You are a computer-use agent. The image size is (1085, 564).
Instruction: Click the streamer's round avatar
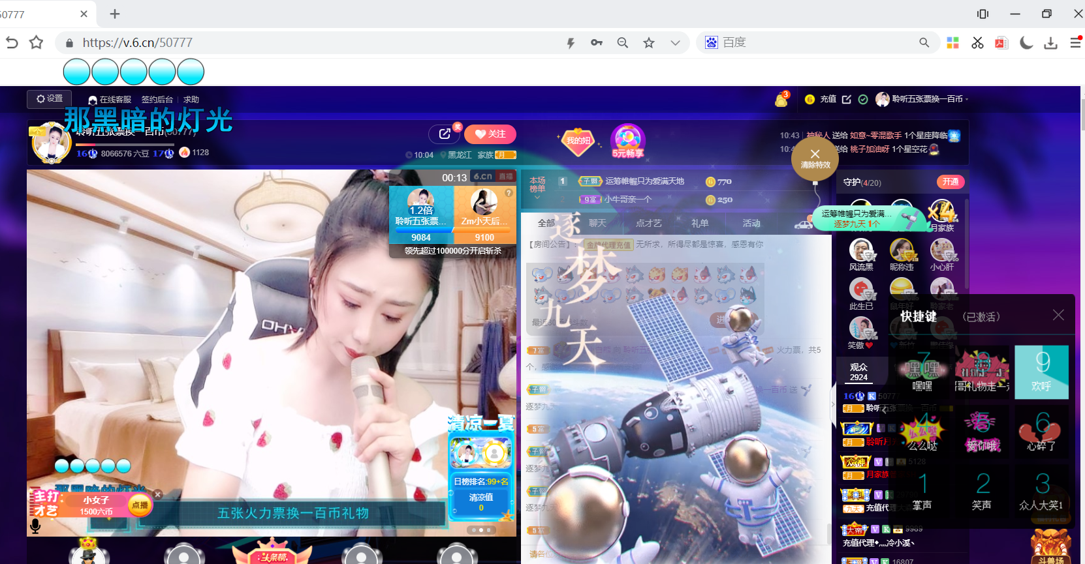pyautogui.click(x=50, y=143)
